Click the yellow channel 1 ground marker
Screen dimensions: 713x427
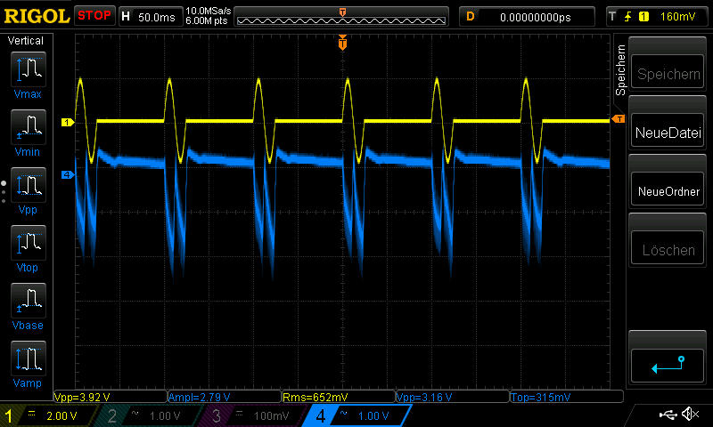pyautogui.click(x=68, y=122)
